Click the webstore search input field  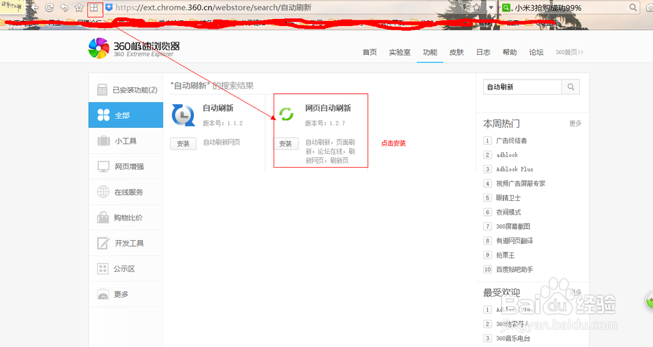pyautogui.click(x=522, y=87)
